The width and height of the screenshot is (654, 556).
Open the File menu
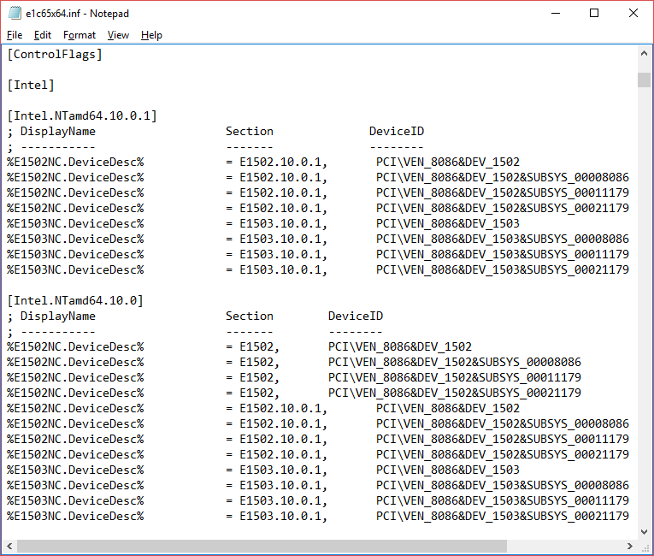pos(15,35)
